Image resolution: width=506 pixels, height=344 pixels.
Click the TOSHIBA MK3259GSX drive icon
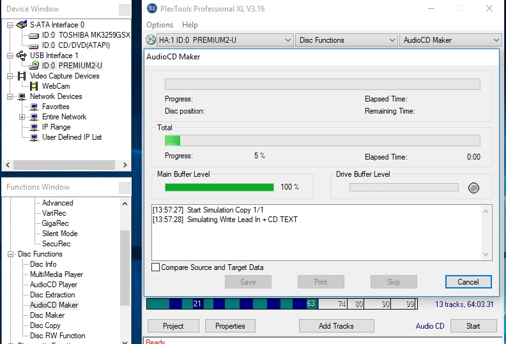tap(34, 36)
